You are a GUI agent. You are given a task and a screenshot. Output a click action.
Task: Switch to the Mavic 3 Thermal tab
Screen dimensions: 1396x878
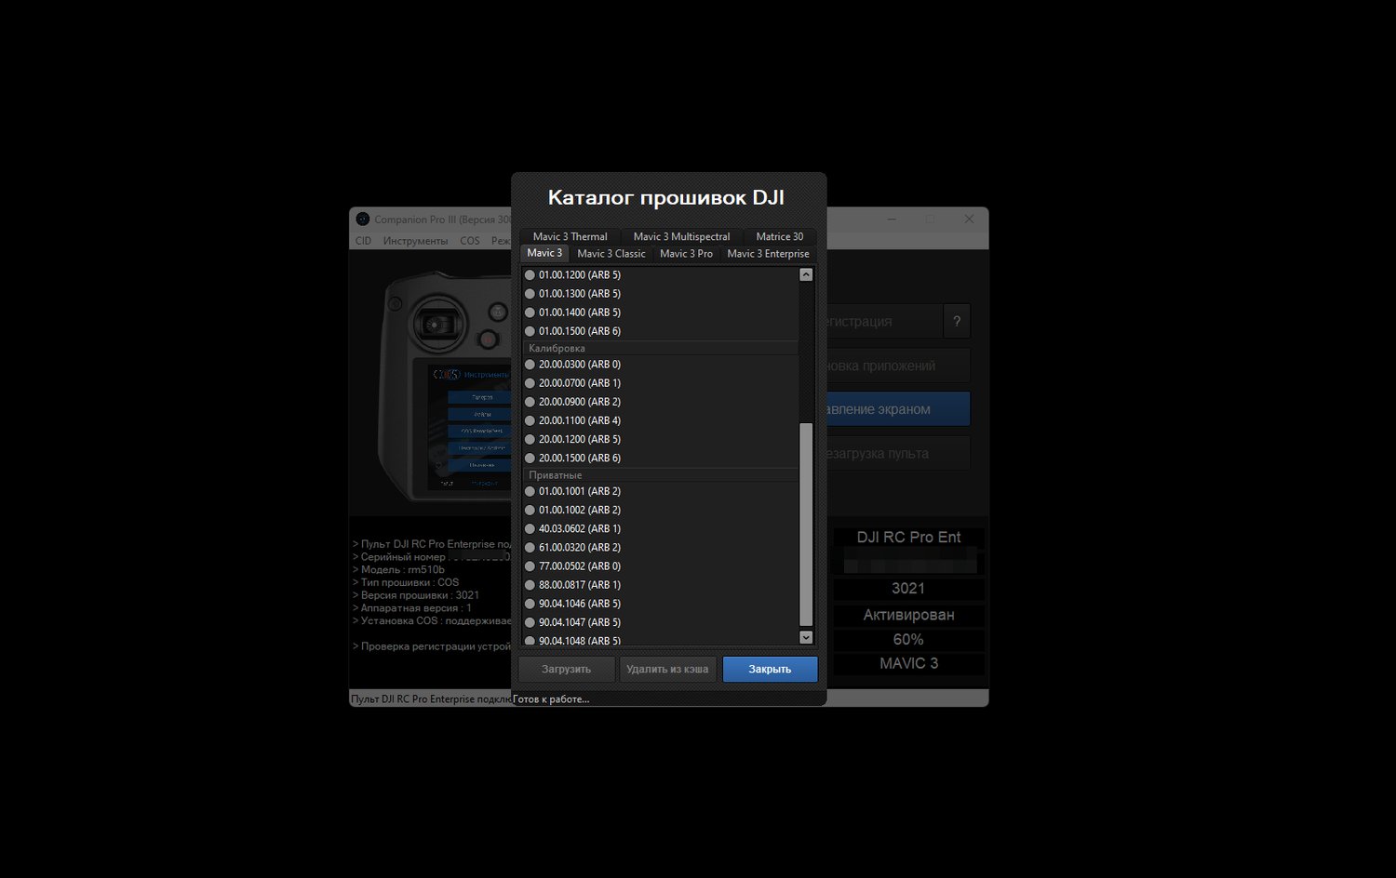(570, 237)
